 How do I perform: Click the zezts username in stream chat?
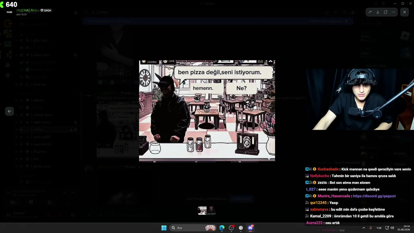[323, 183]
